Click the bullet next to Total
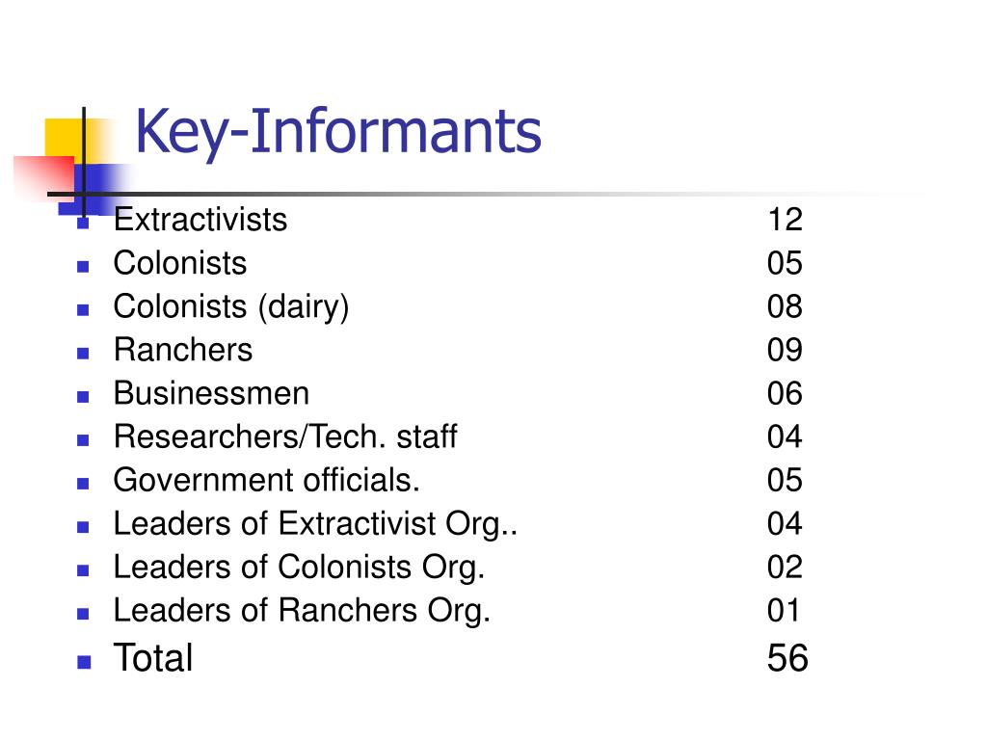Viewport: 987px width, 740px height. (x=84, y=662)
